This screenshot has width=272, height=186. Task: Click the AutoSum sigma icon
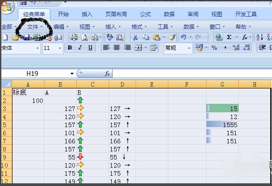pyautogui.click(x=229, y=37)
